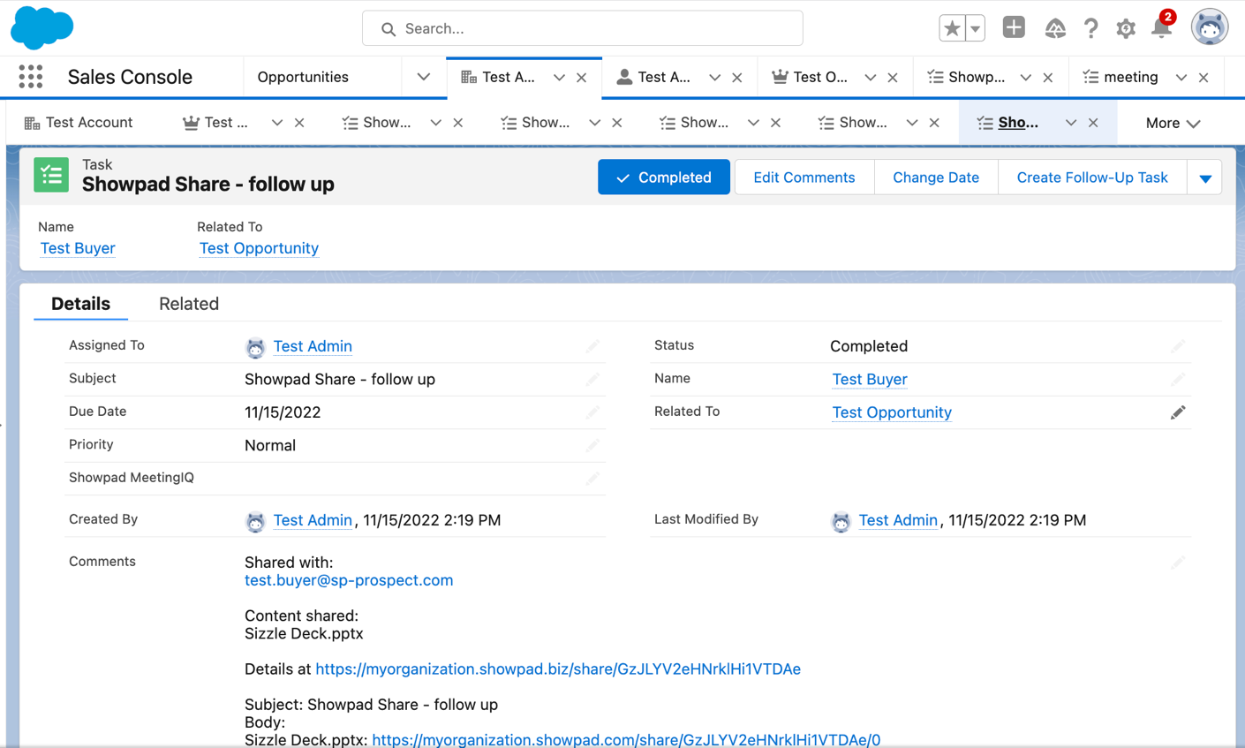Open notifications via the bell icon
The image size is (1245, 748).
click(1161, 29)
